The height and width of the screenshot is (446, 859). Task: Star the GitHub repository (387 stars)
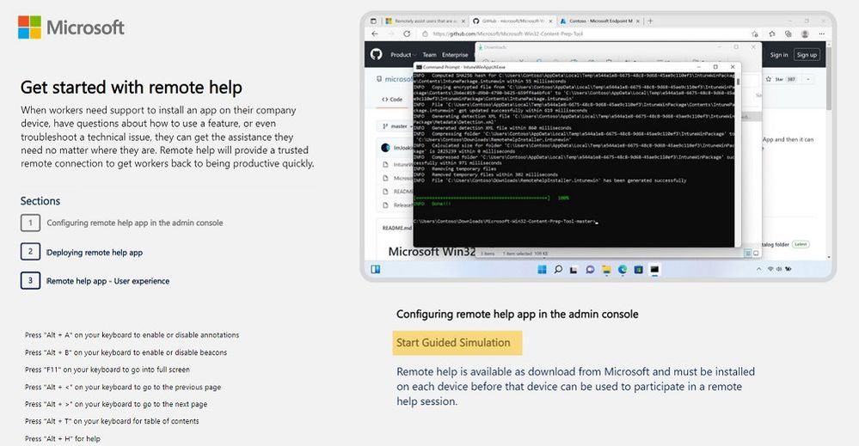click(782, 79)
